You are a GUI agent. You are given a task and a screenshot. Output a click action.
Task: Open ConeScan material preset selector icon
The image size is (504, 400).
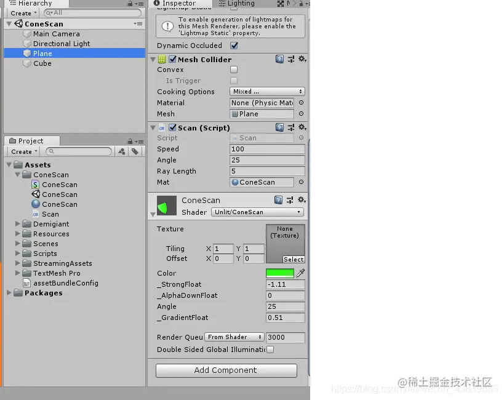(290, 200)
